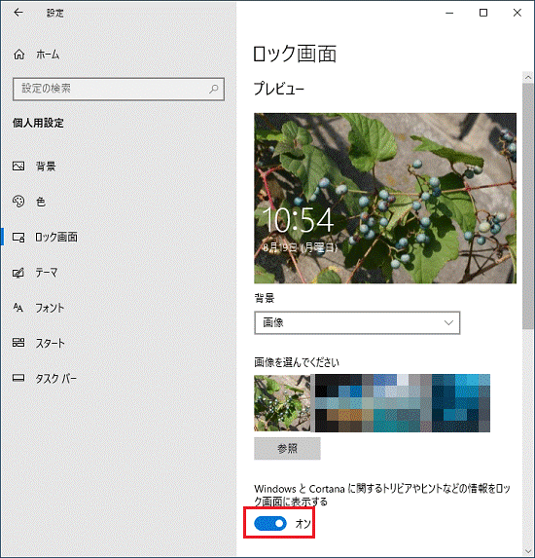Minimize the settings window
The image size is (535, 558).
tap(449, 13)
